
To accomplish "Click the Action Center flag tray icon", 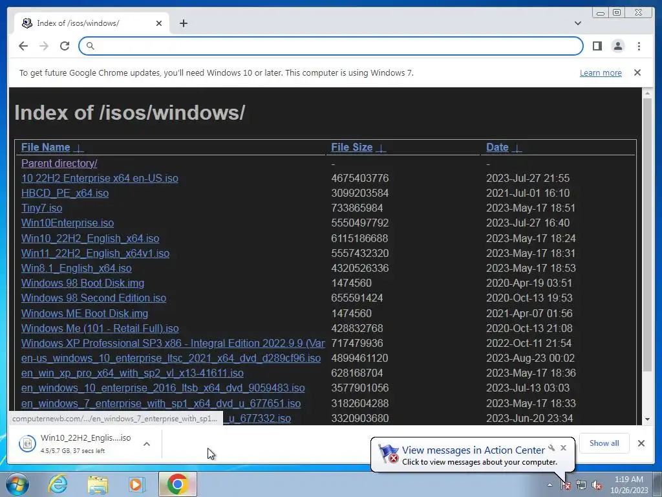I will 566,485.
